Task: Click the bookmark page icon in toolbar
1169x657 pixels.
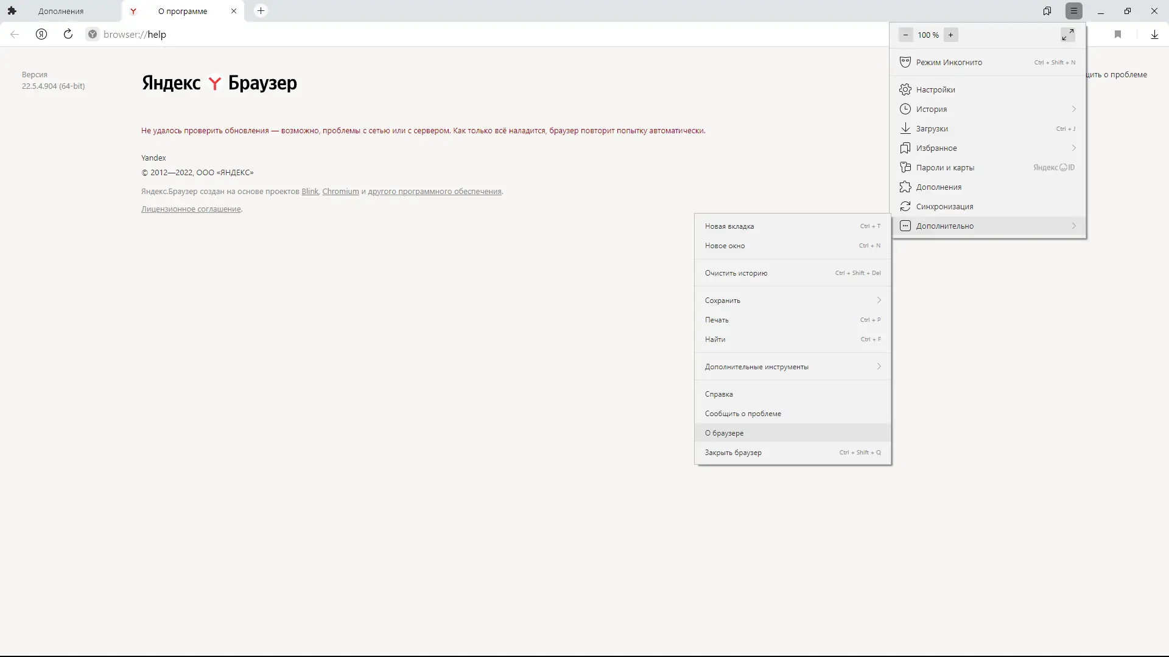Action: coord(1117,34)
